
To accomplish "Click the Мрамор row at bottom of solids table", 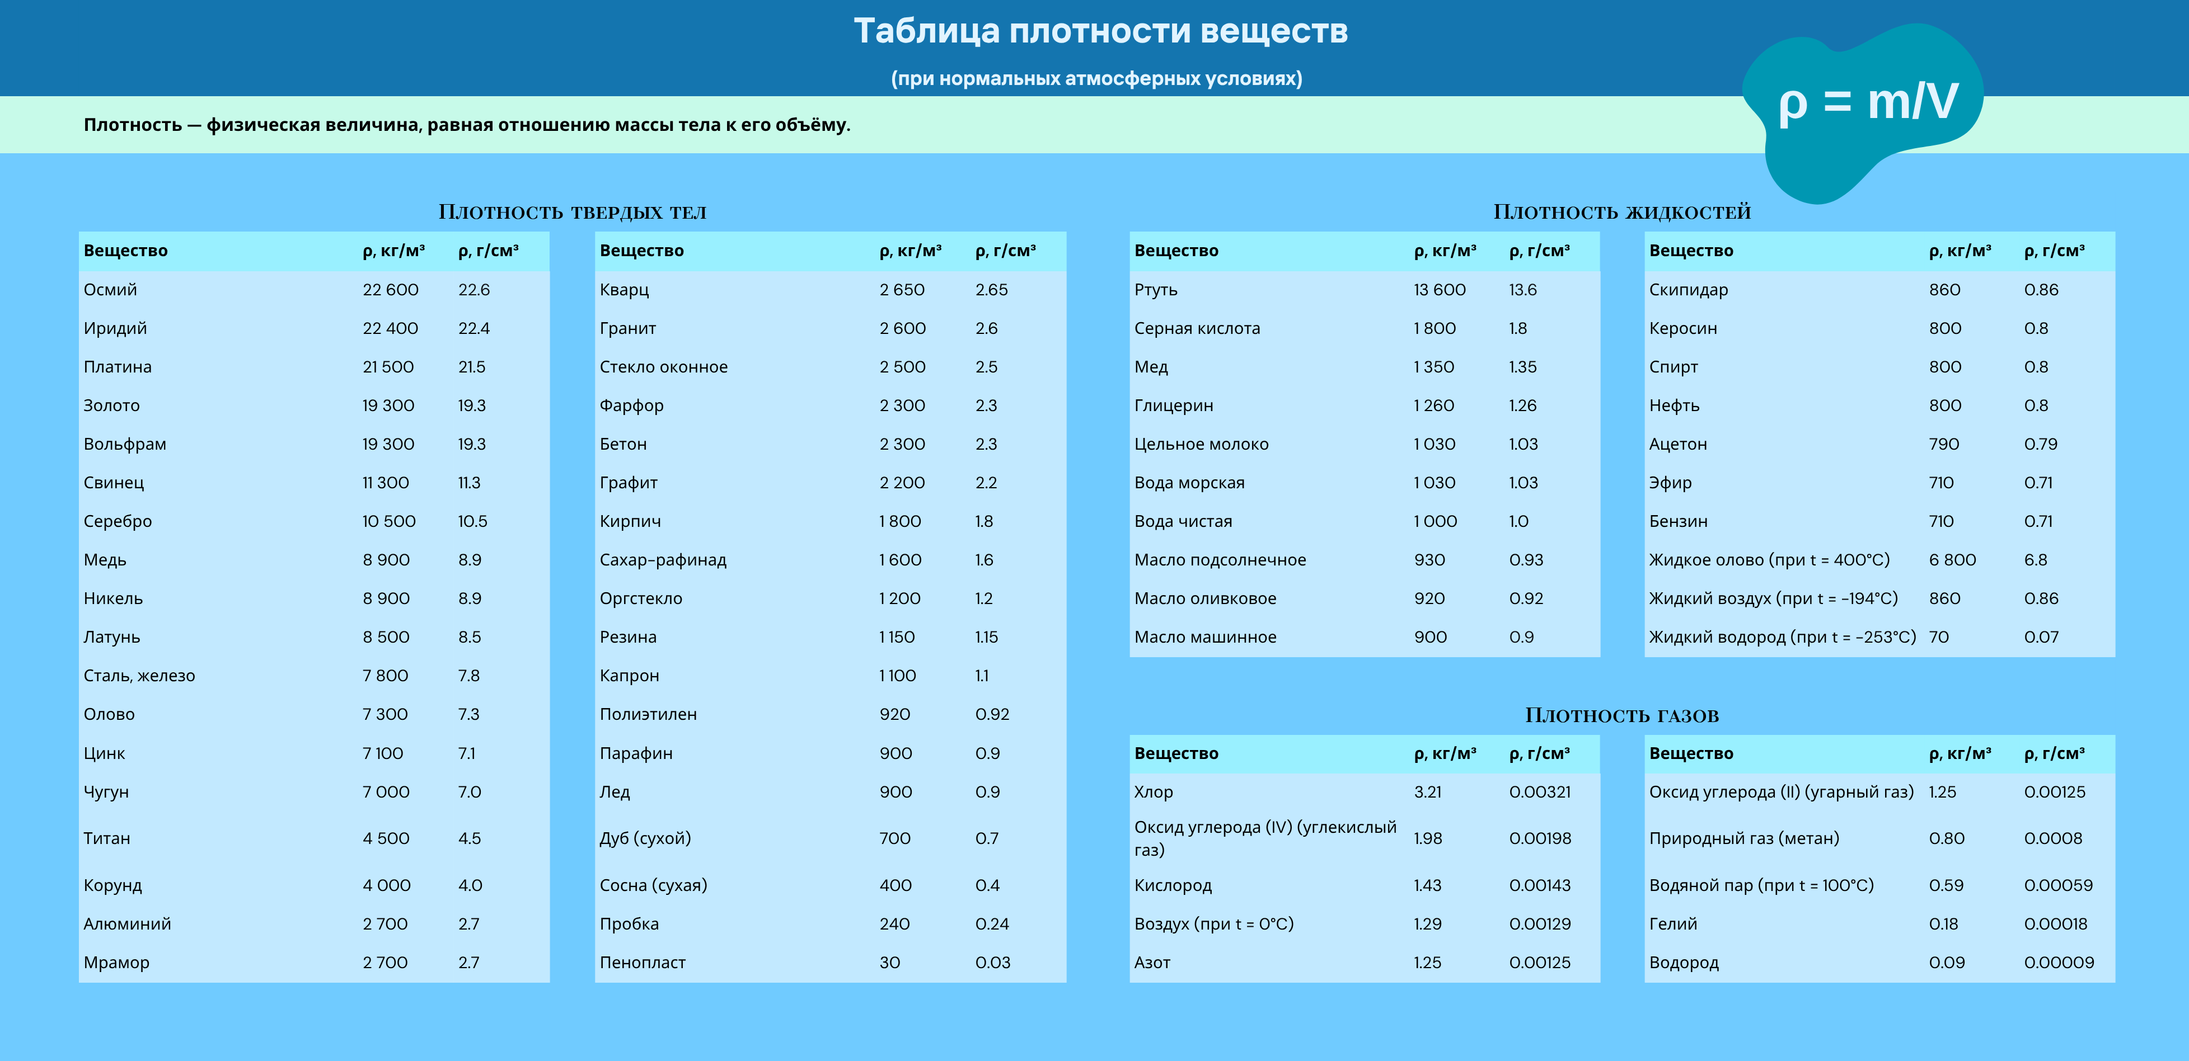I will coord(116,963).
